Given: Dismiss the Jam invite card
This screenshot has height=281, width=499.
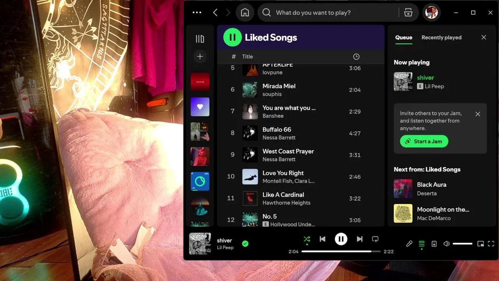Looking at the screenshot, I should 478,114.
